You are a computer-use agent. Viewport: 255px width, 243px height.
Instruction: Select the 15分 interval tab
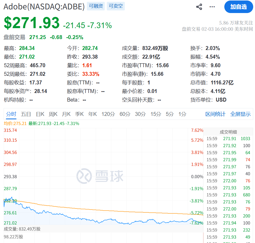pos(156,114)
